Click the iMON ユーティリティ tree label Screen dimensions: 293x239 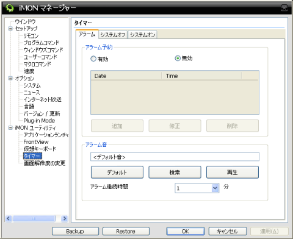click(35, 127)
